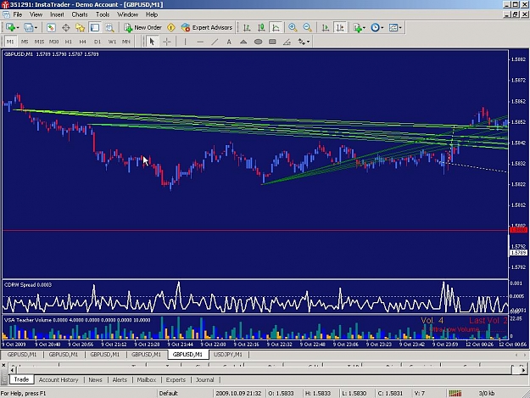
Task: Switch to the USDJPY,M1 chart tab
Action: click(228, 355)
